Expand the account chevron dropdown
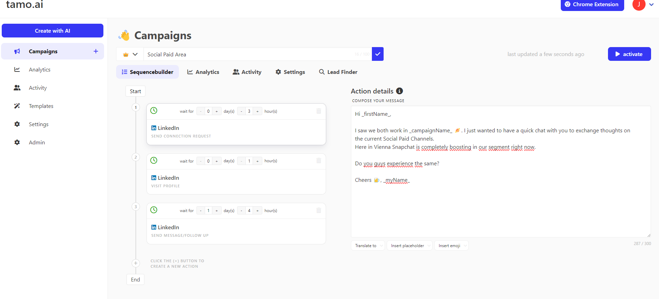659x299 pixels. point(651,4)
